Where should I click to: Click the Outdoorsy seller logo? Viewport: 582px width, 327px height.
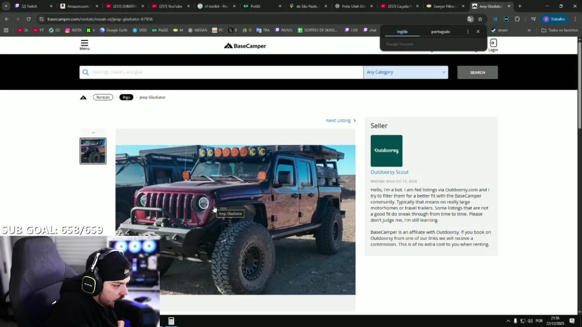pos(386,151)
